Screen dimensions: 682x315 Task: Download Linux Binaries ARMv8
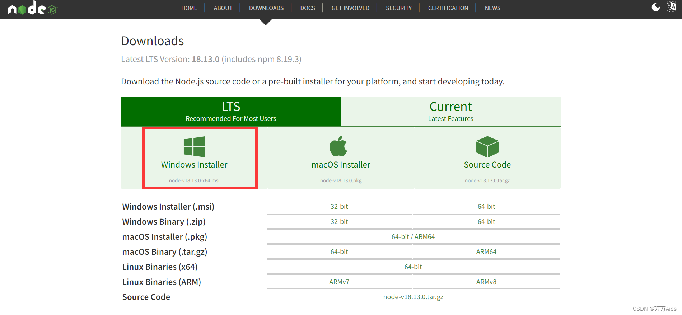point(486,282)
